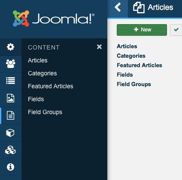Create a new article with New button
182x180 pixels.
point(142,30)
